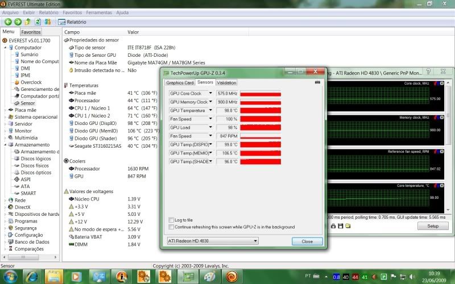Select the Monitor tree item

(x=23, y=131)
